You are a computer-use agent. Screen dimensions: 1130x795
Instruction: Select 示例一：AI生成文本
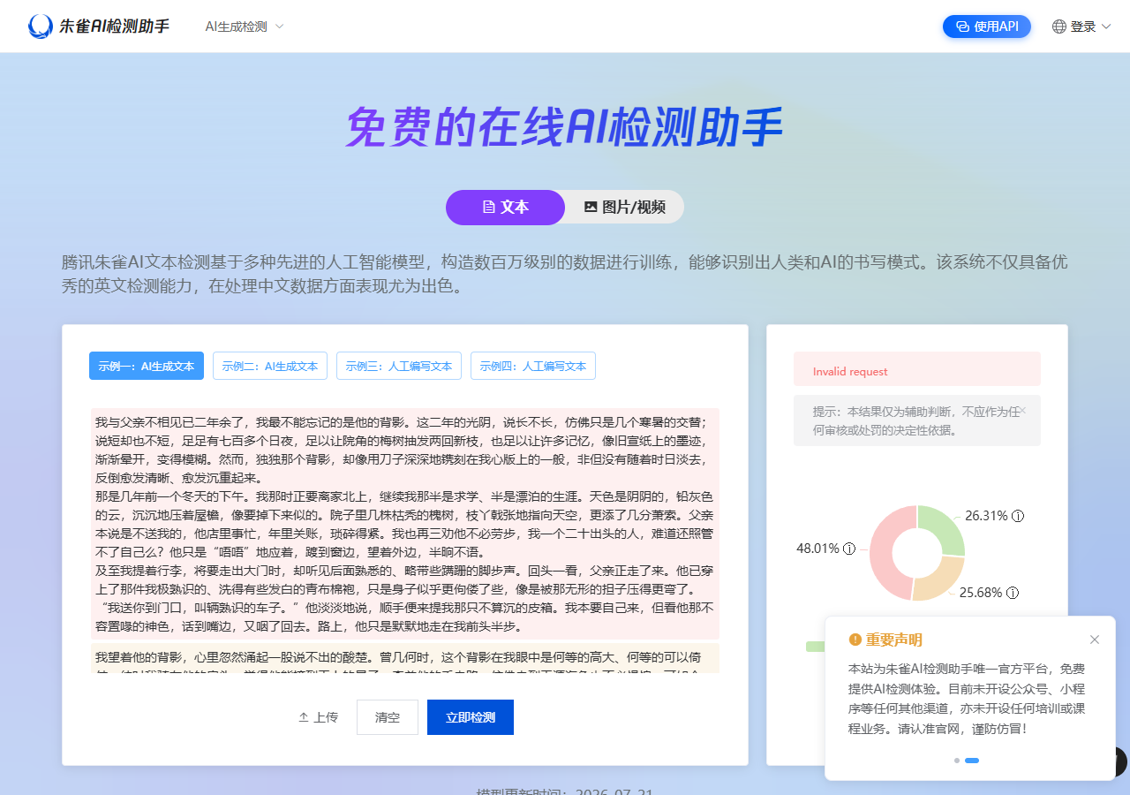(147, 366)
